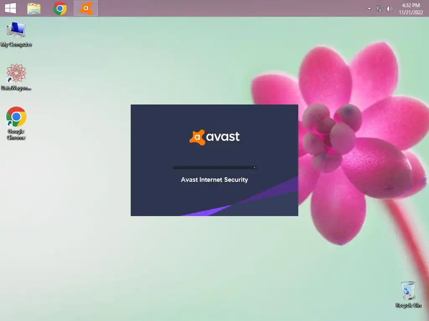Click the volume speaker tray icon
429x321 pixels.
[389, 9]
